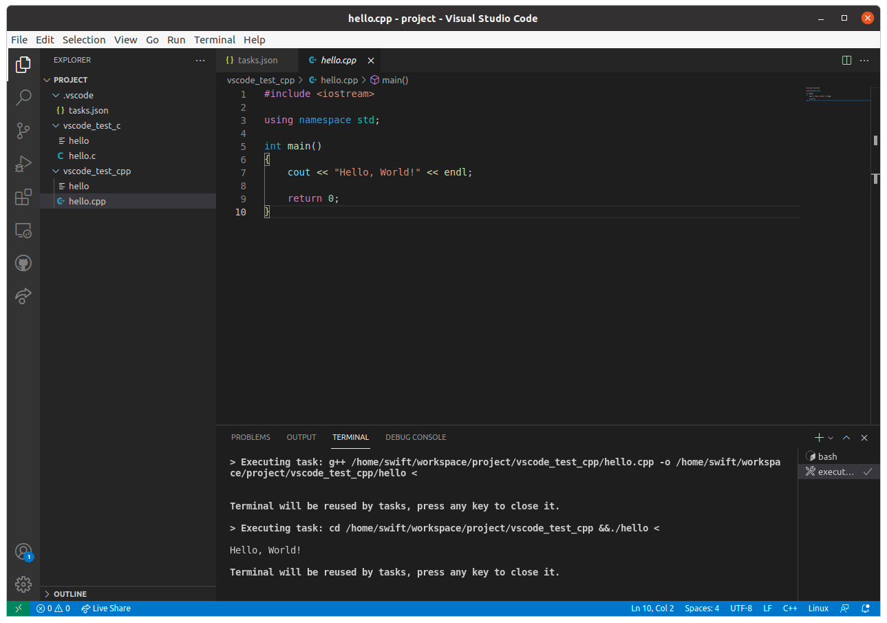Collapse the PROJECT root folder
The image size is (887, 623).
click(128, 80)
